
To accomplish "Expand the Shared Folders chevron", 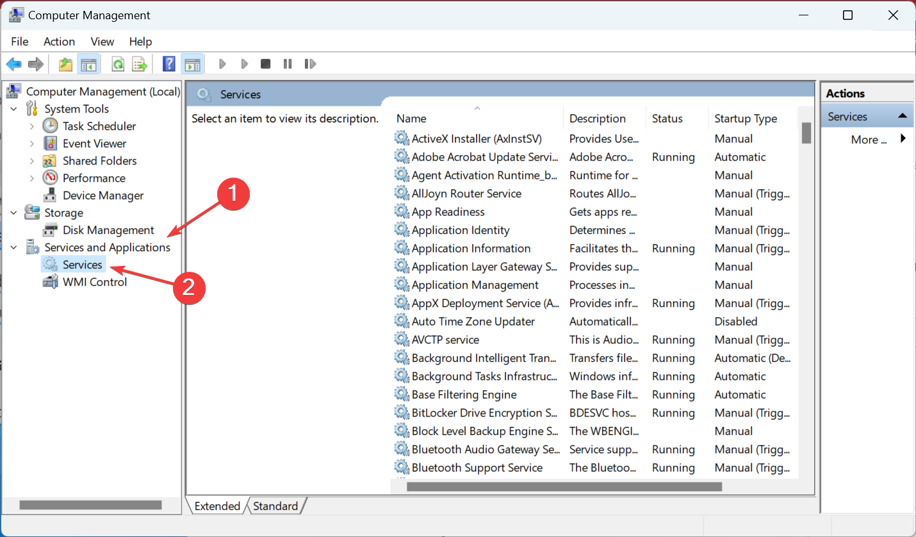I will coord(32,161).
